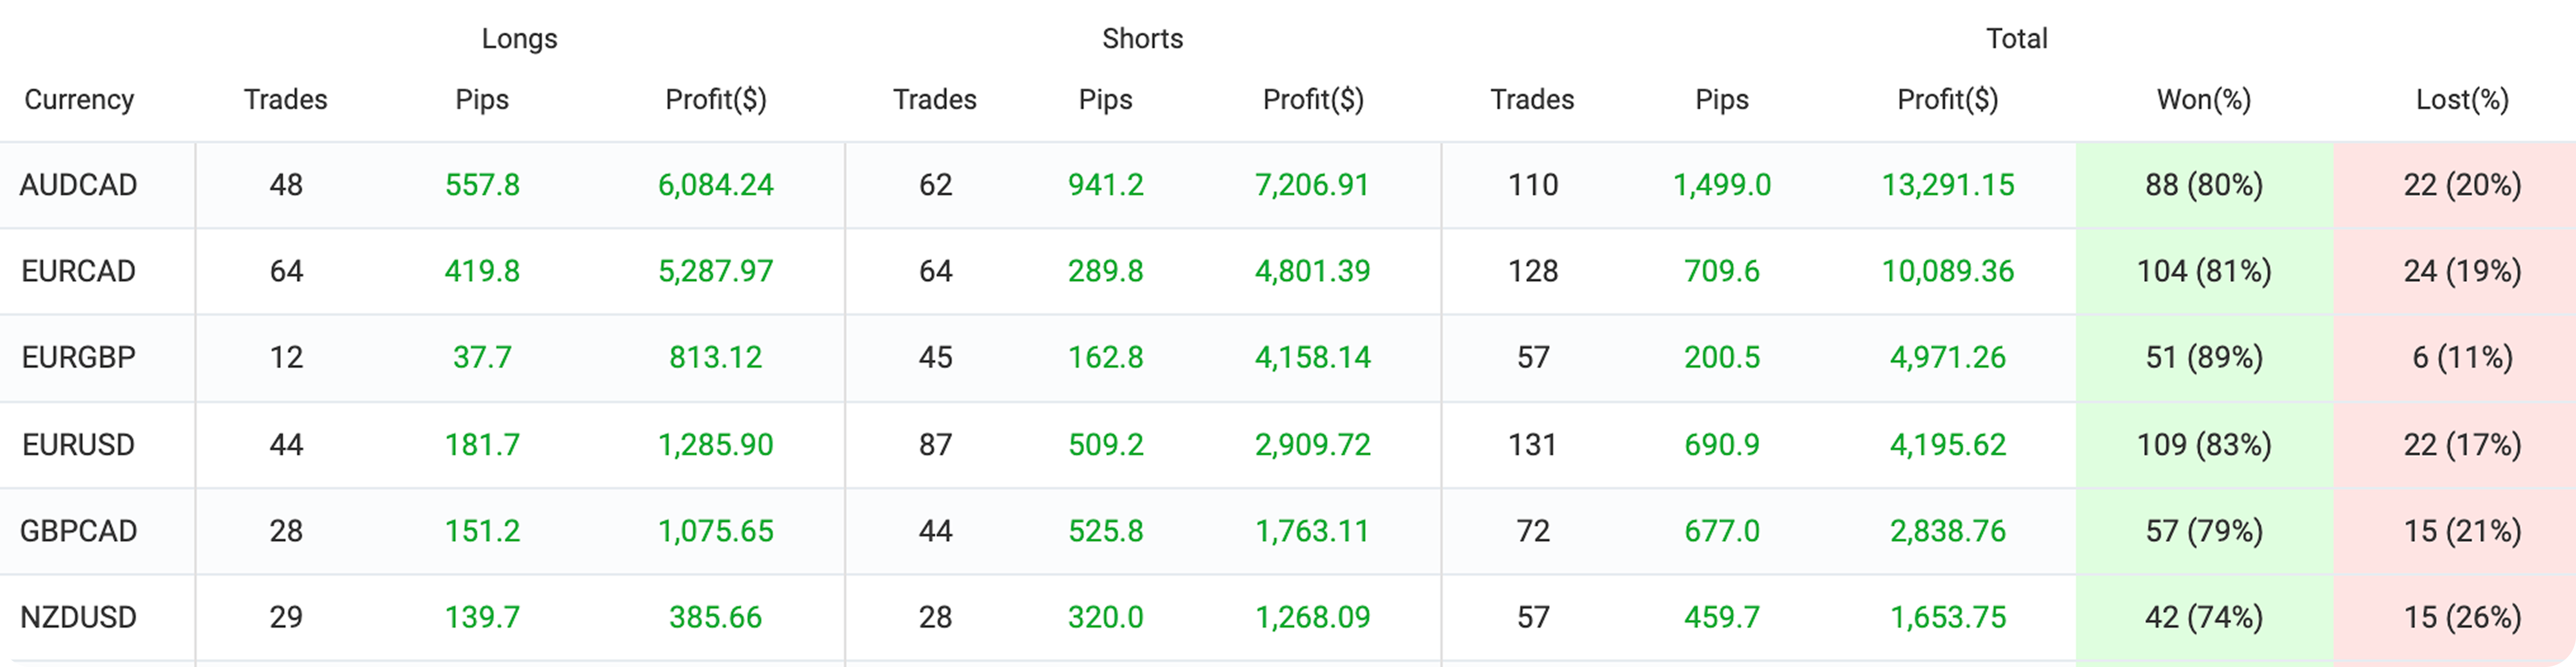This screenshot has height=667, width=2576.
Task: Click AUDCAD shorts pips 941.2
Action: point(1105,185)
